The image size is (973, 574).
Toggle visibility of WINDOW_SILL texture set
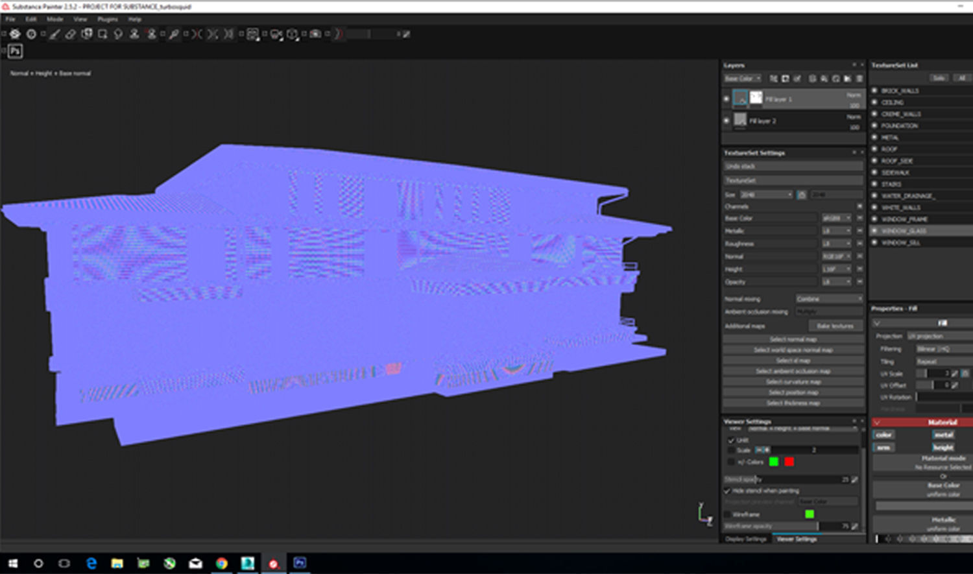[x=874, y=242]
